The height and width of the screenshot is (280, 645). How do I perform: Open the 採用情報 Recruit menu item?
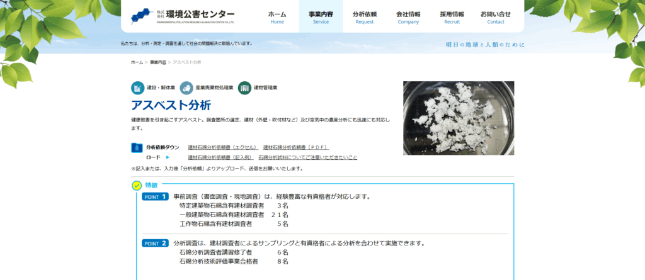tap(452, 17)
